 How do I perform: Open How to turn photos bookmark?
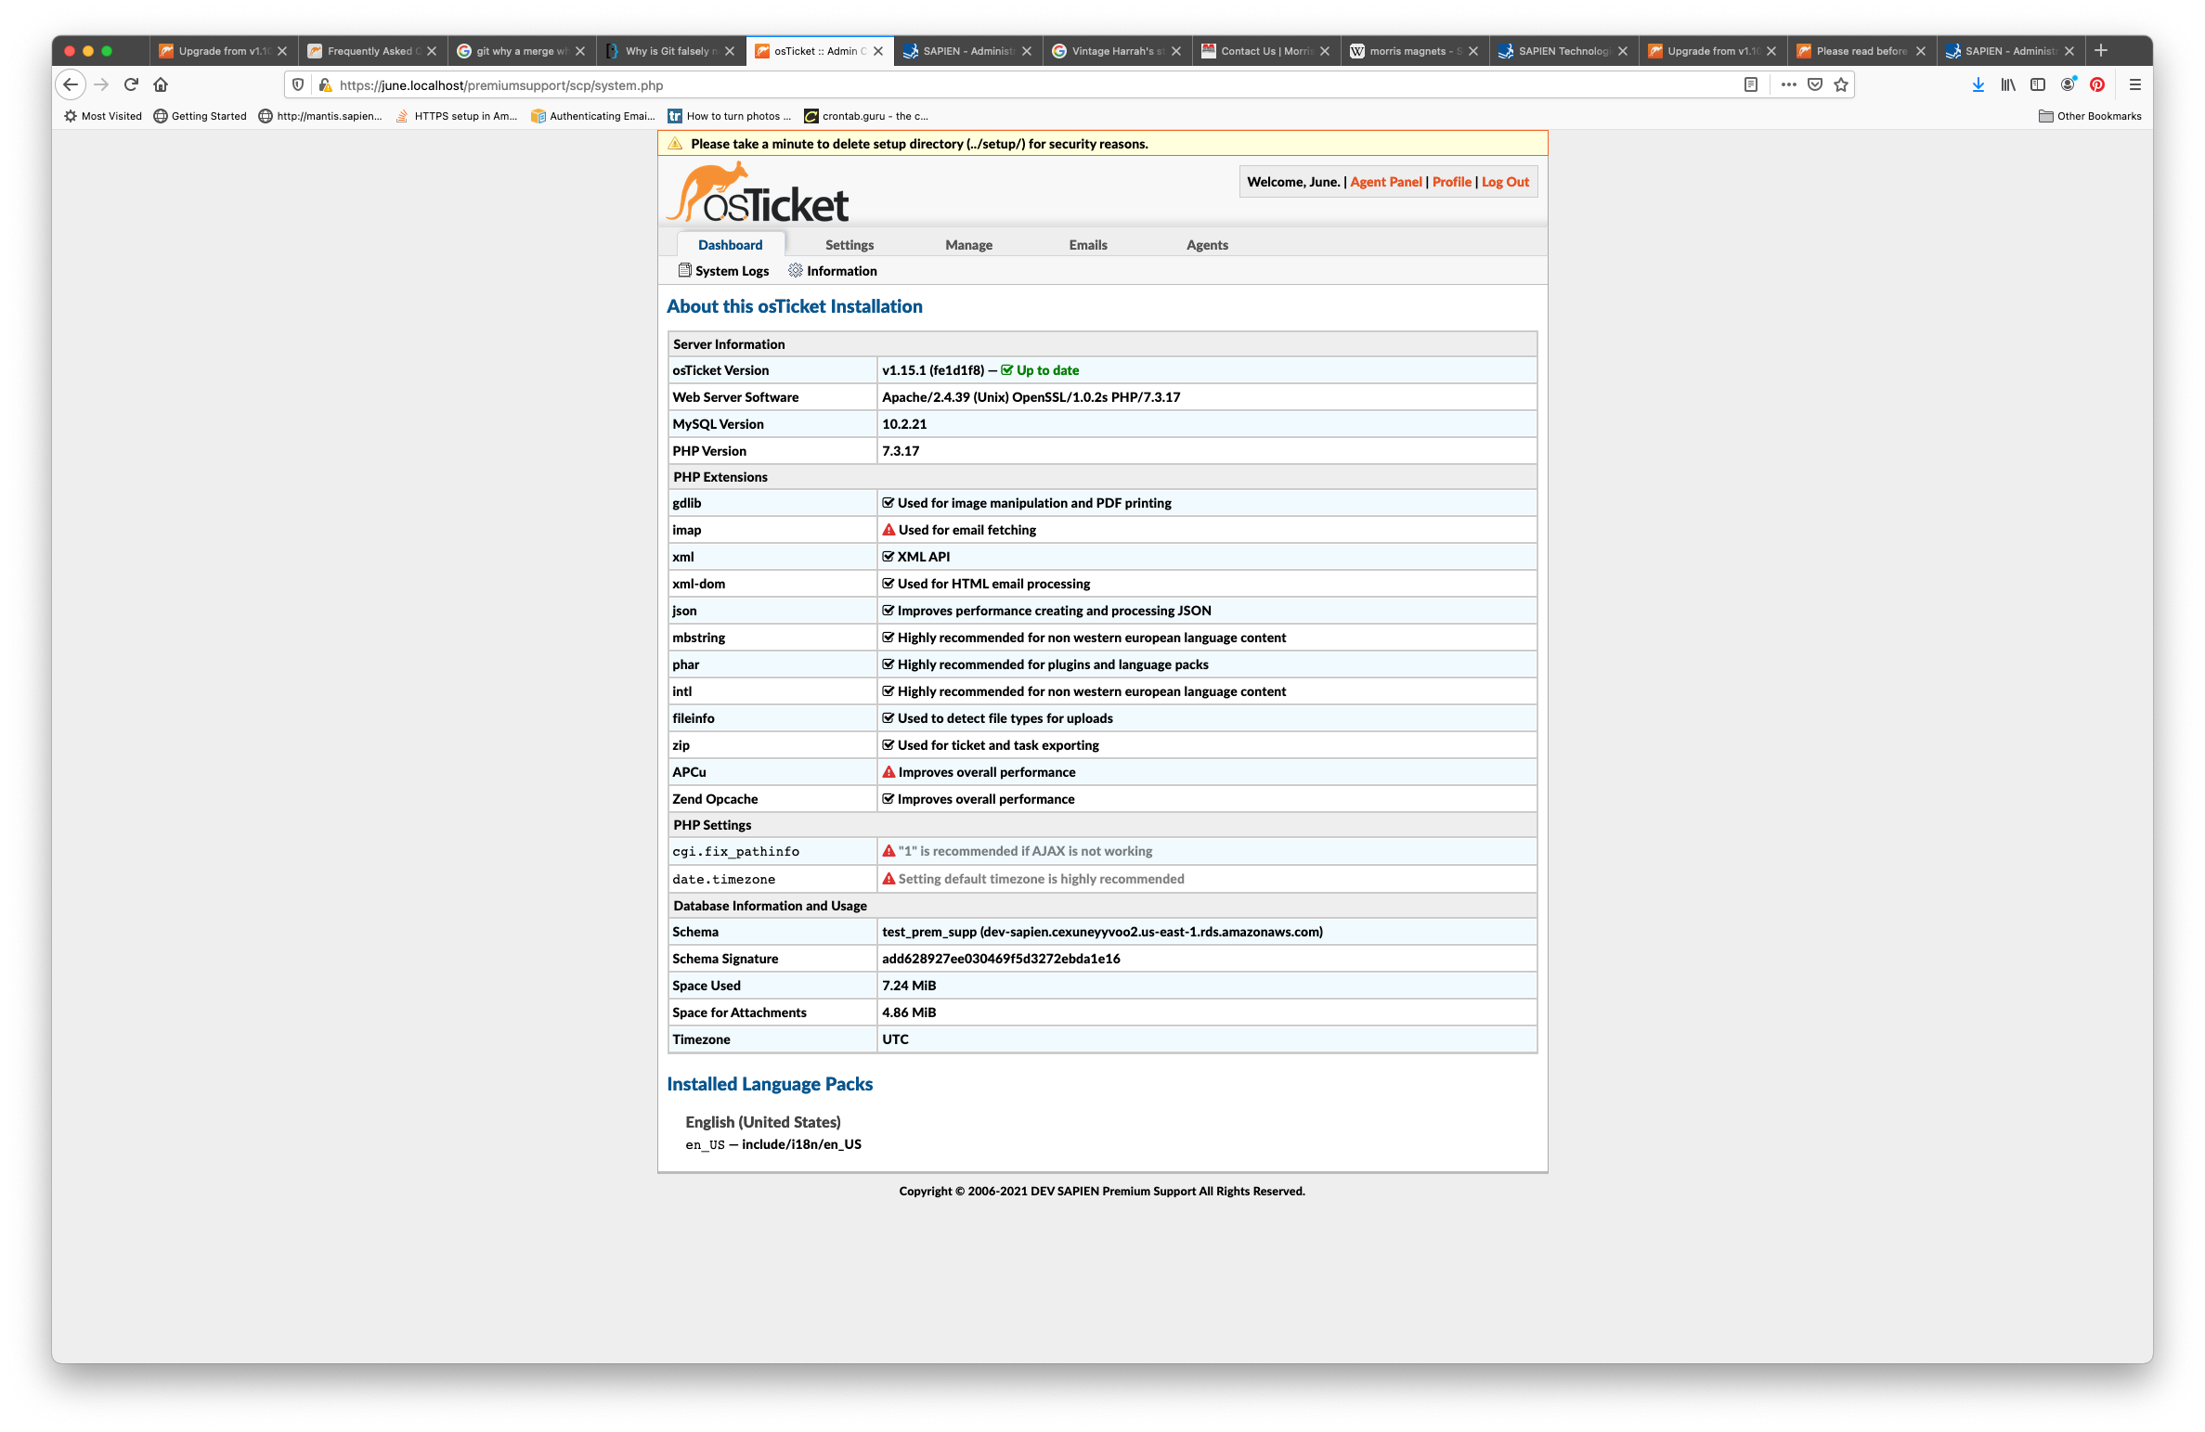click(730, 116)
